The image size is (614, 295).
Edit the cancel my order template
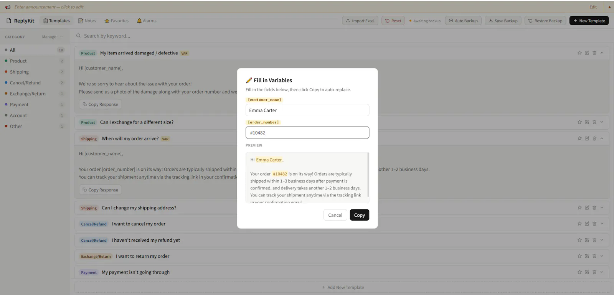(x=587, y=224)
